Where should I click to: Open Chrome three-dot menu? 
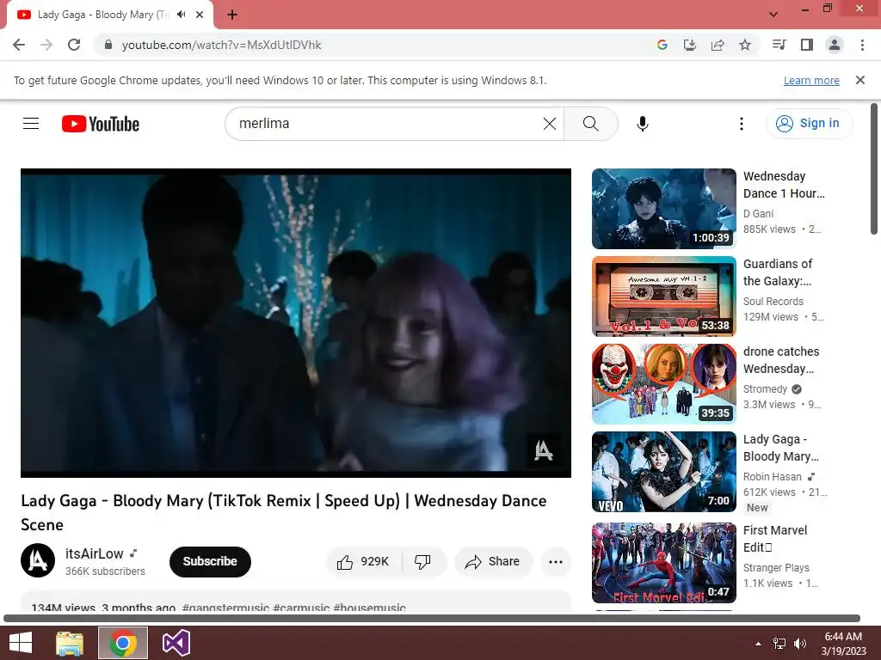coord(862,45)
